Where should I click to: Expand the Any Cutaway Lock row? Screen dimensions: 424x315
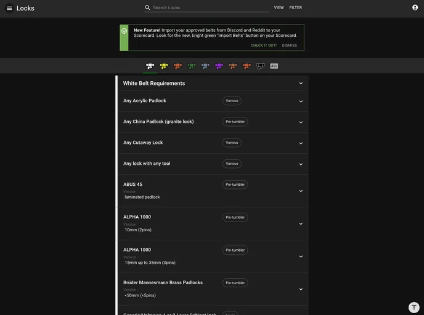301,143
